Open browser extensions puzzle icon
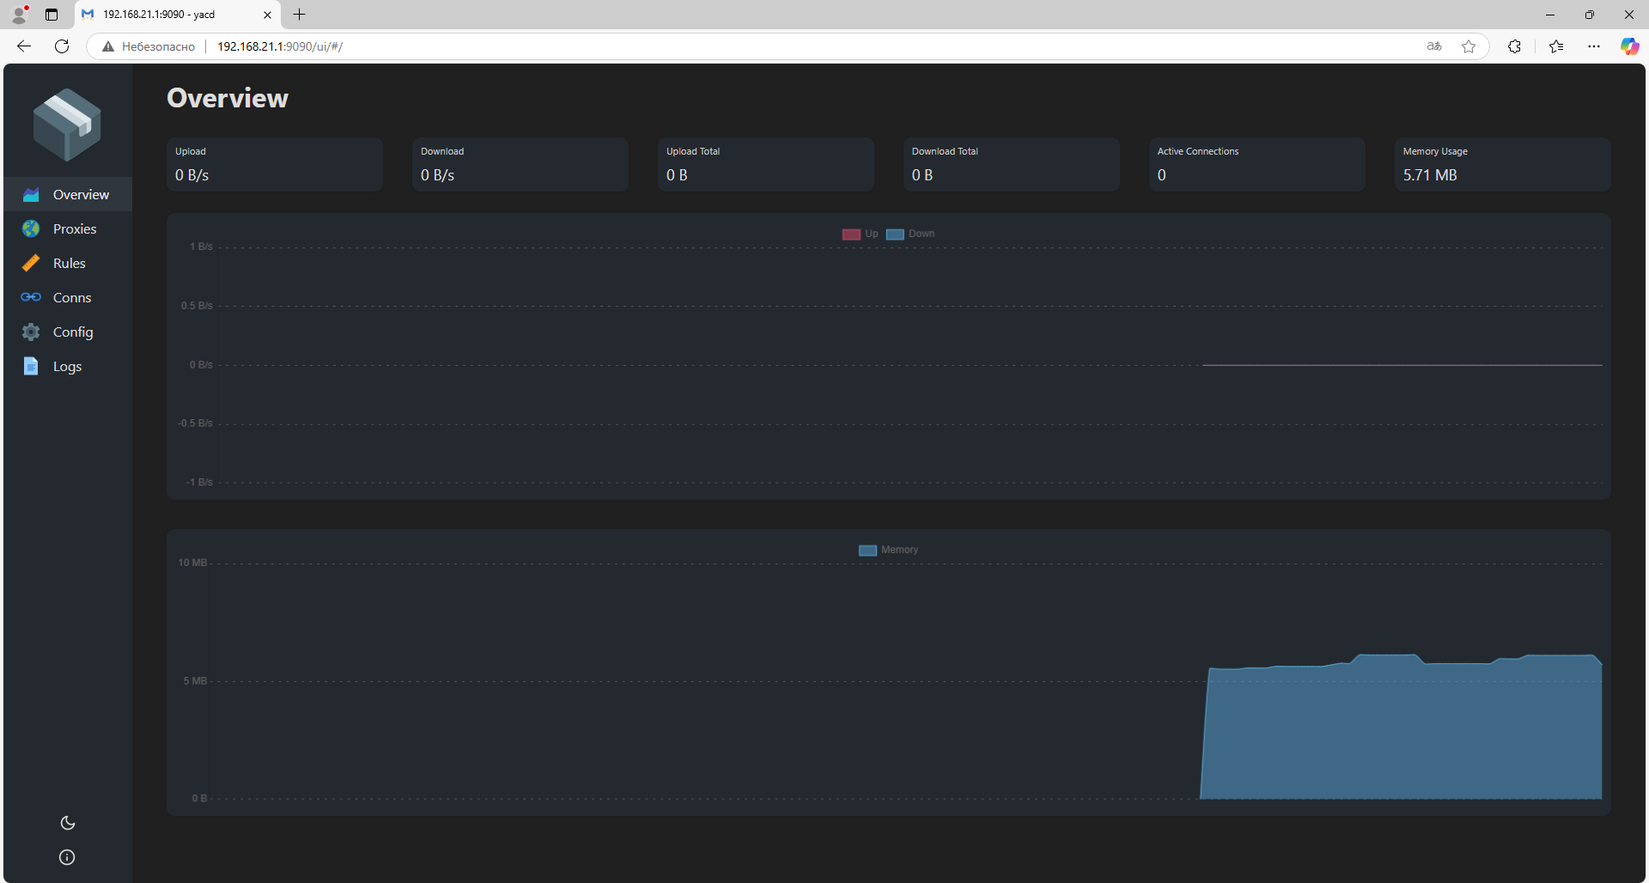The image size is (1649, 883). (x=1514, y=46)
